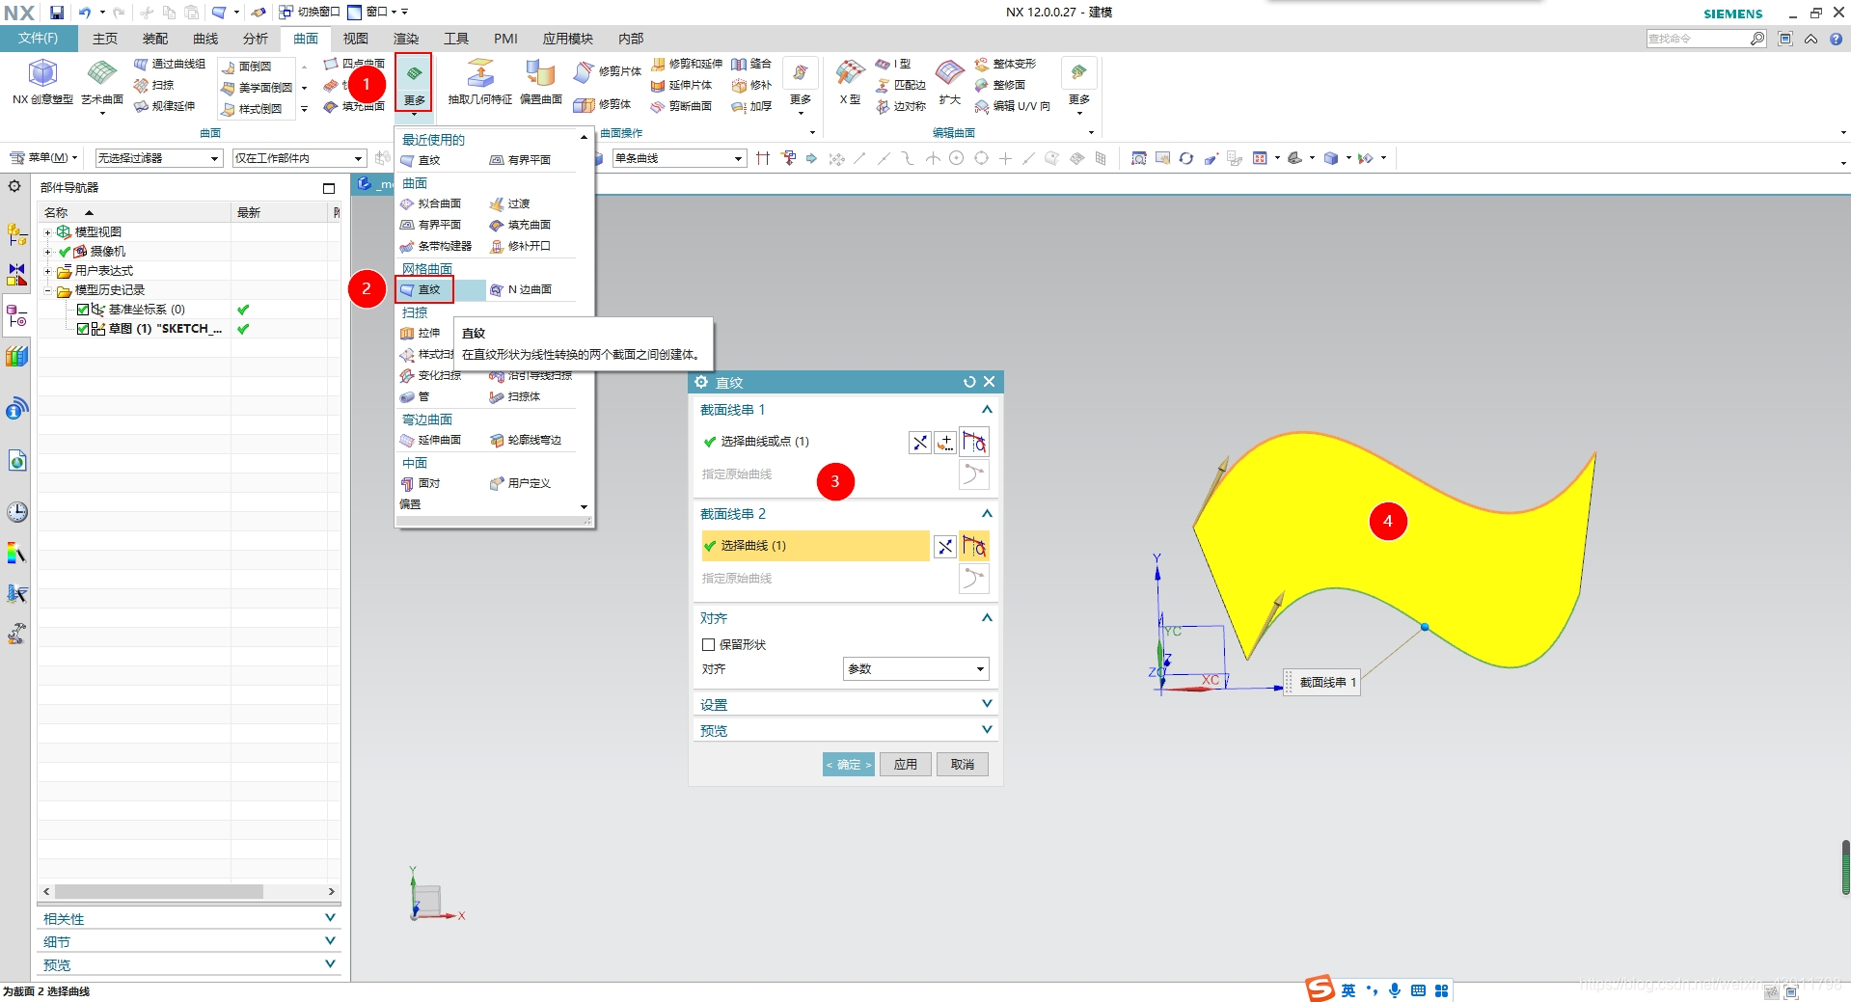Reset the 直纹 dialog
Image resolution: width=1851 pixels, height=1002 pixels.
pyautogui.click(x=969, y=382)
